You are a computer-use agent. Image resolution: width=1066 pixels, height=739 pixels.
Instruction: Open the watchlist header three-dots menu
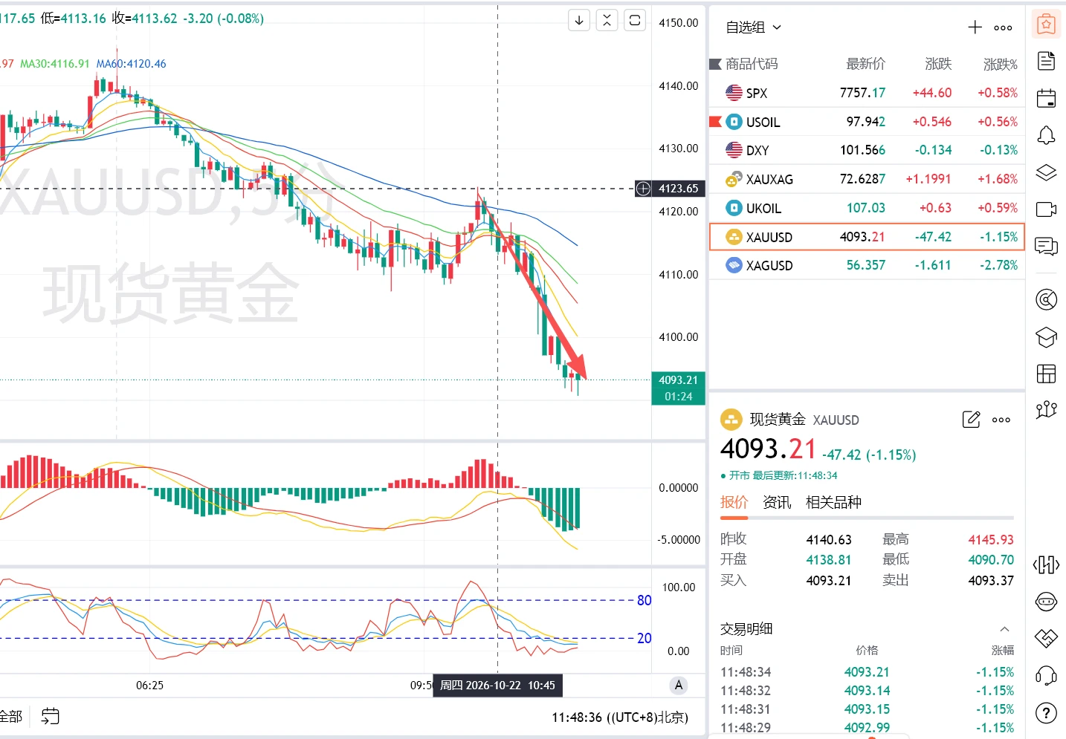pyautogui.click(x=1003, y=28)
